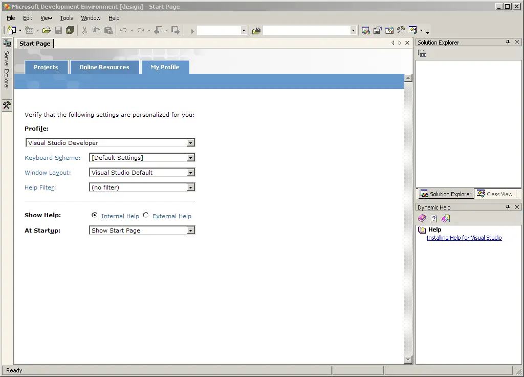Screen dimensions: 524x377
Task: Open Solution Explorer from the toolbar icon
Action: pos(366,30)
